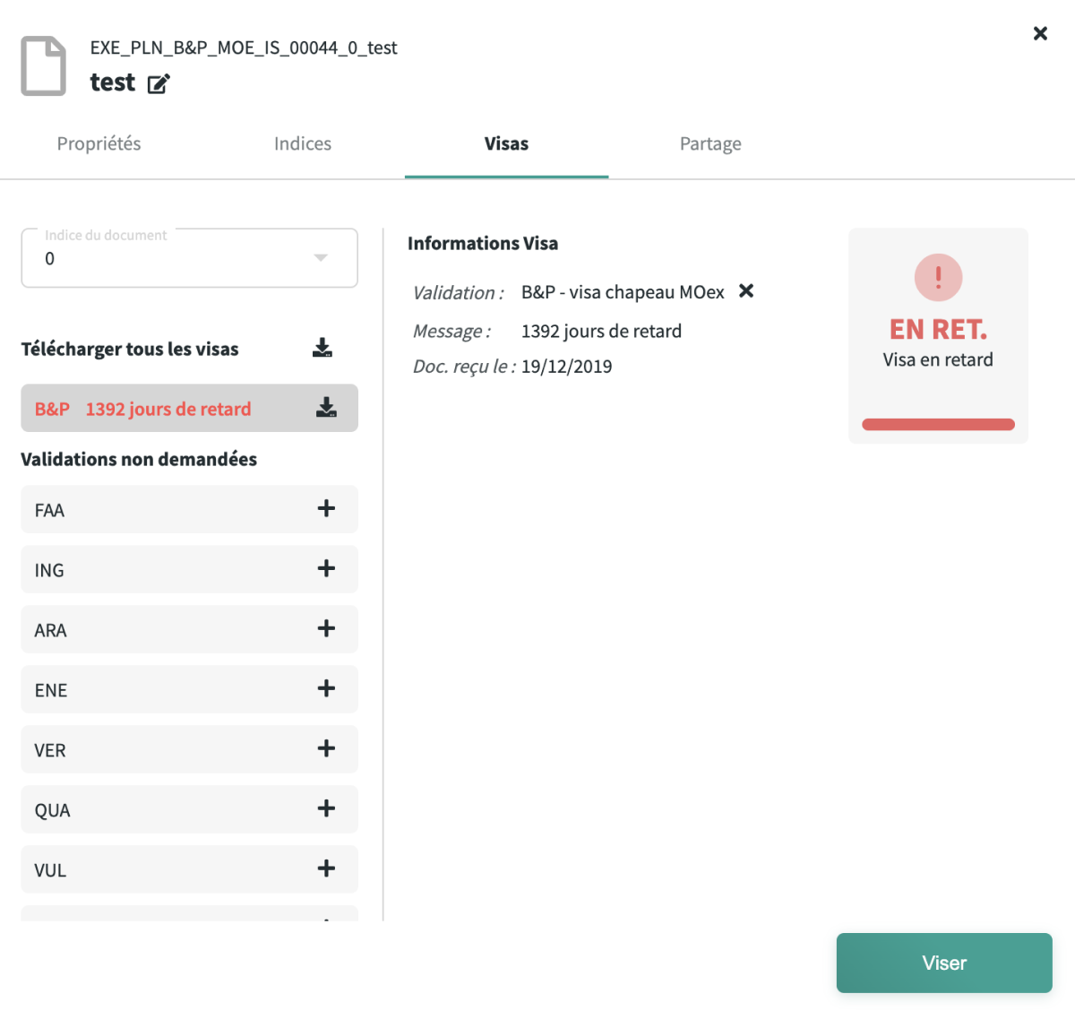Add the QUA validation with the plus icon
Image resolution: width=1075 pixels, height=1011 pixels.
point(326,808)
